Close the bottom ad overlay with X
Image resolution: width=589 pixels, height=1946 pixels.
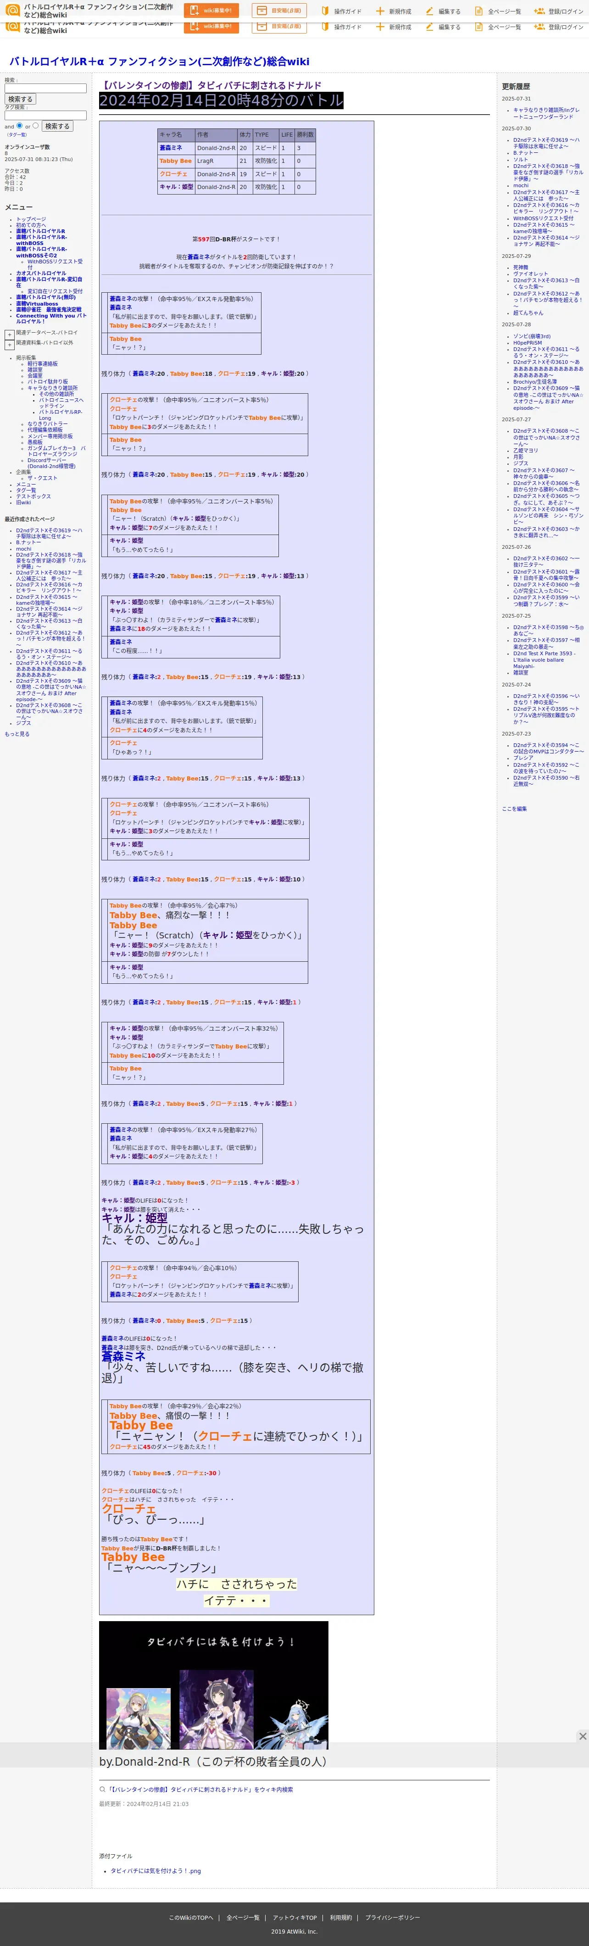click(582, 1736)
